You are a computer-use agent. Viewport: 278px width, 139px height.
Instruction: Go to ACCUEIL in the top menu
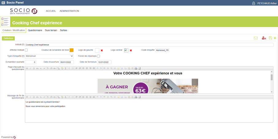tap(51, 11)
